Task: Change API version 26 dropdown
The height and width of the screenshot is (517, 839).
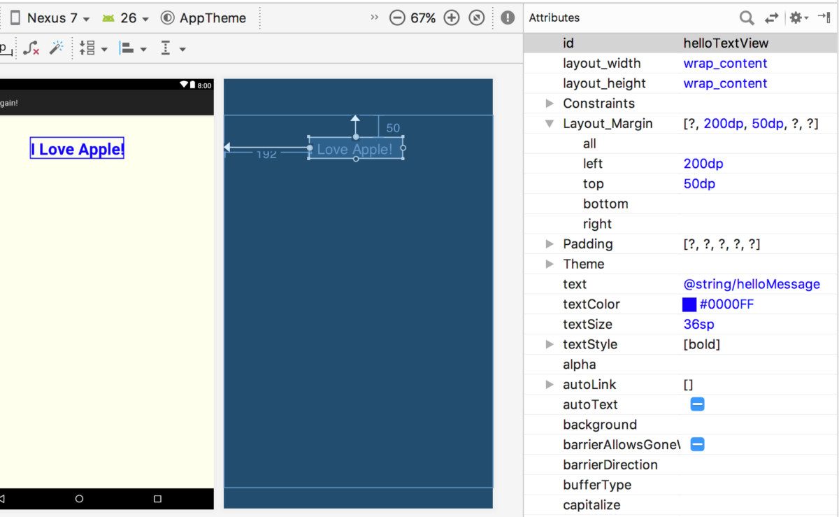Action: (125, 18)
